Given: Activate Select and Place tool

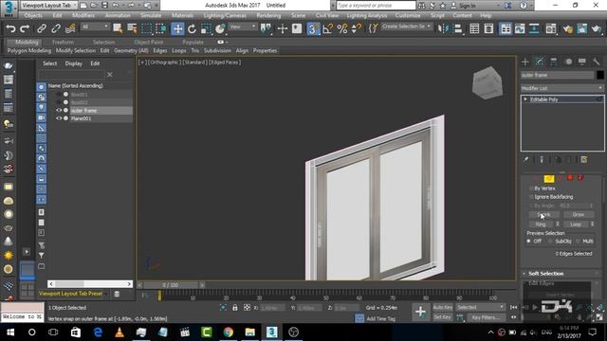Looking at the screenshot, I should (x=220, y=28).
